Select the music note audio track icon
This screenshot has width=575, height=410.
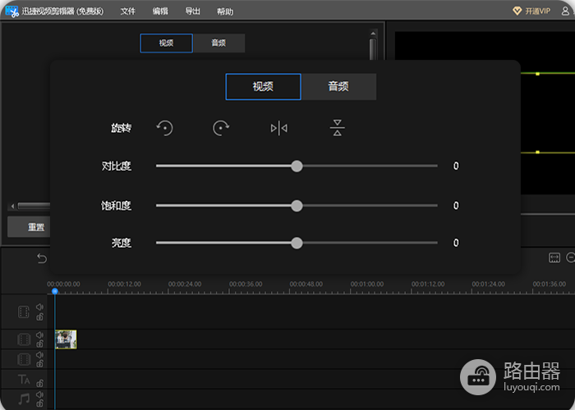(24, 399)
